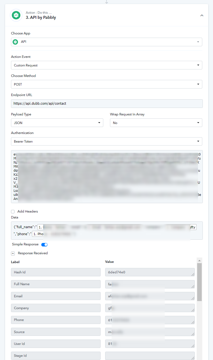The image size is (213, 360).
Task: Open the Authentication dropdown showing Bearer Token
Action: tap(106, 141)
